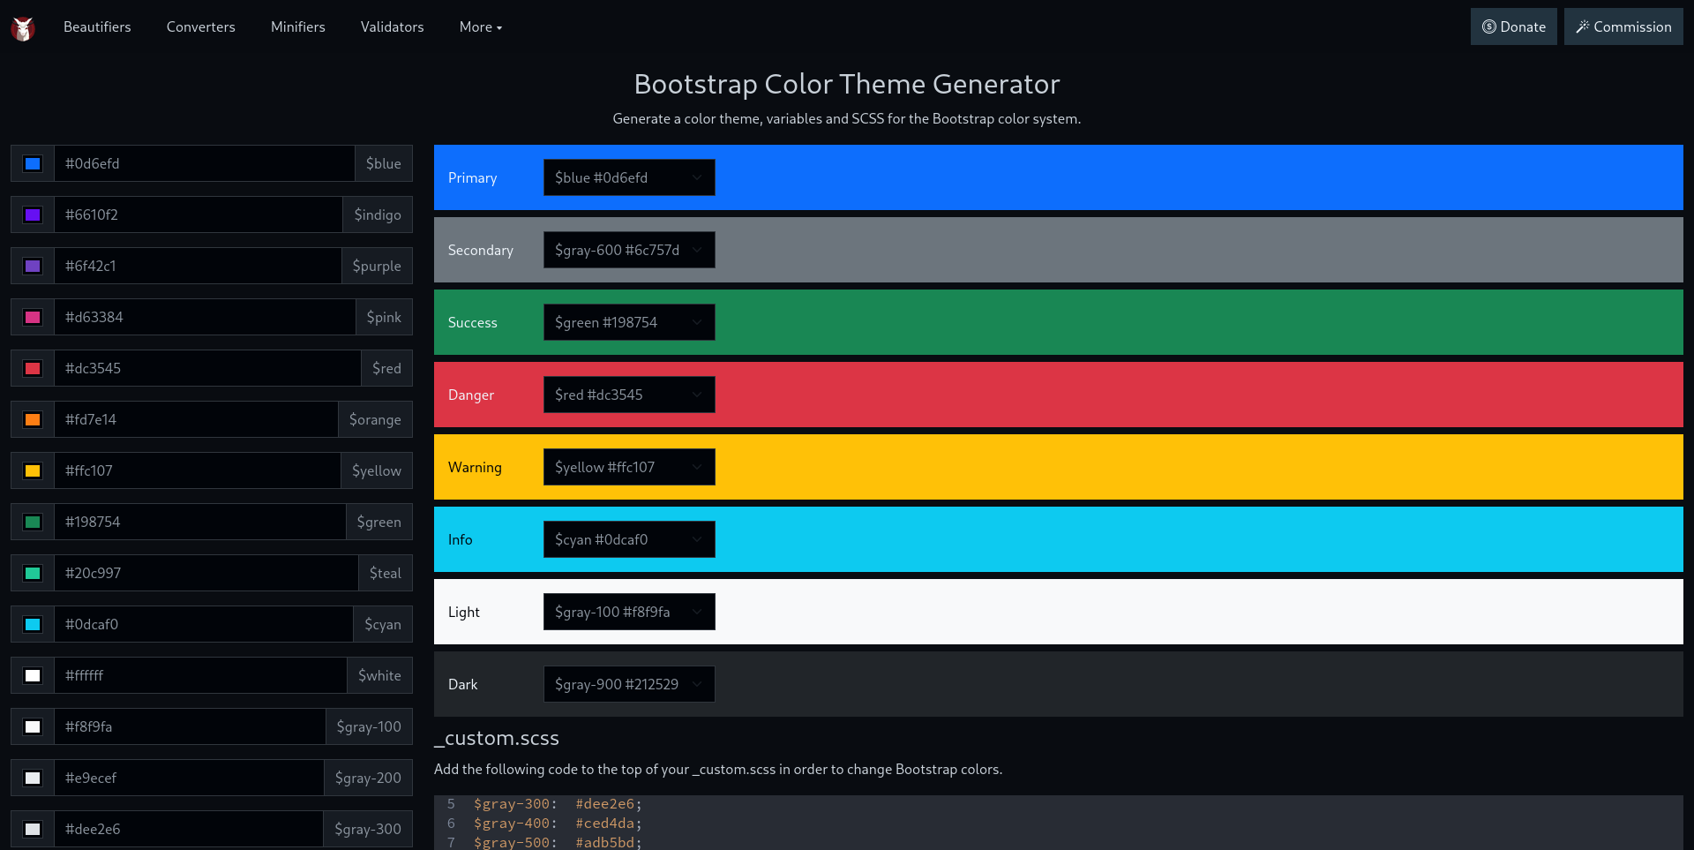The width and height of the screenshot is (1694, 850).
Task: Click the $gray-100 variable label
Action: coord(369,726)
